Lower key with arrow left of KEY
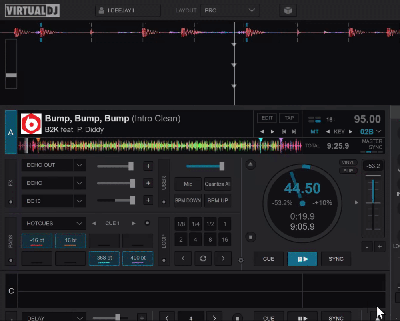Screen dimensions: 400x321 tap(328, 132)
